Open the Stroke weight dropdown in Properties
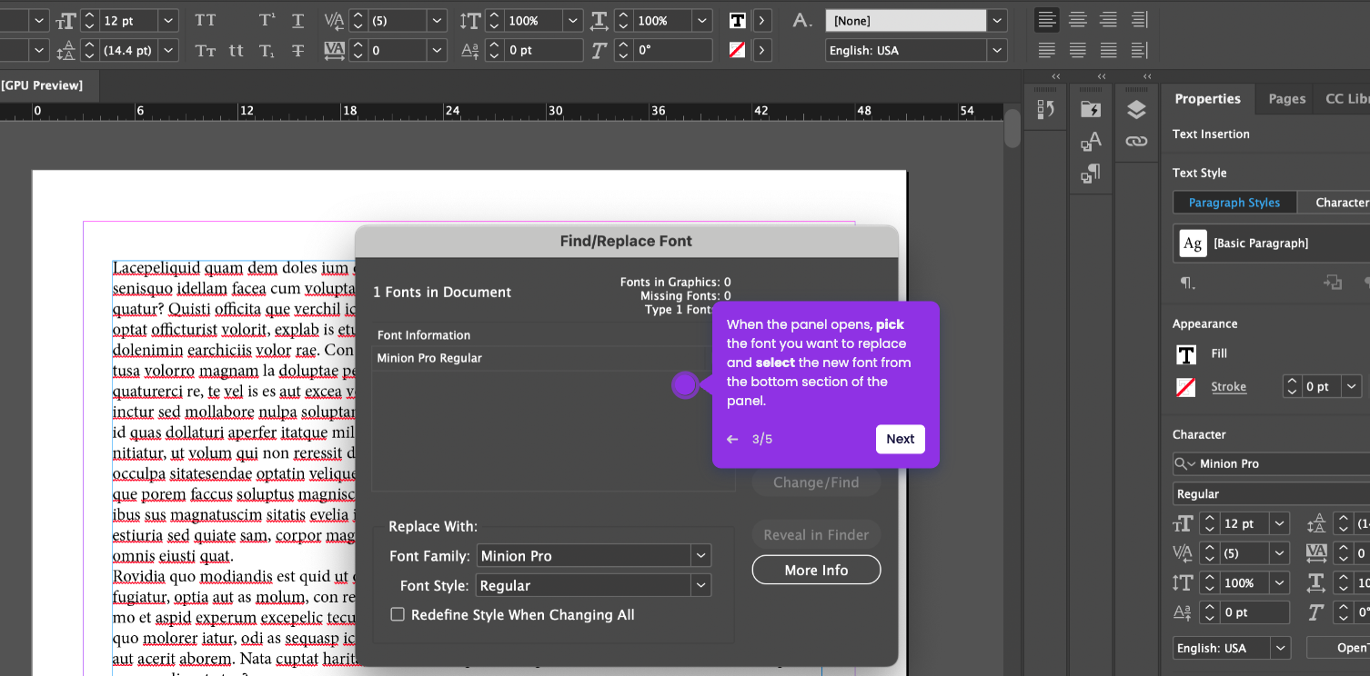This screenshot has width=1370, height=676. pos(1353,387)
